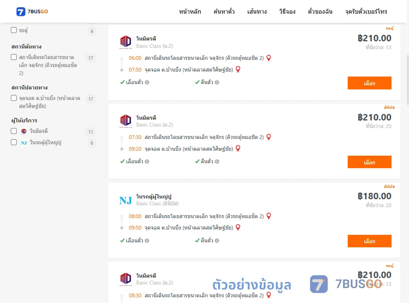Click the page vertical scrollbar

pos(408,80)
